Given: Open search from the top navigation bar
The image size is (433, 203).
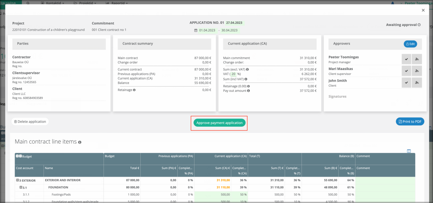Looking at the screenshot, I should click(x=27, y=3).
